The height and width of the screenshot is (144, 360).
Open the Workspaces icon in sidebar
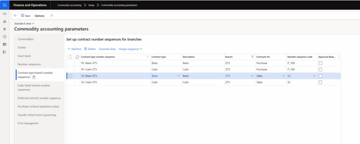[5, 44]
